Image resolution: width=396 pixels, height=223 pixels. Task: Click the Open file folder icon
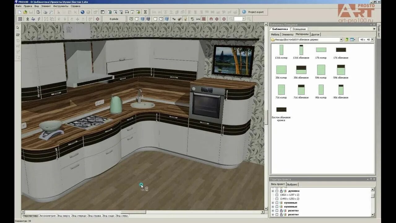coord(25,12)
